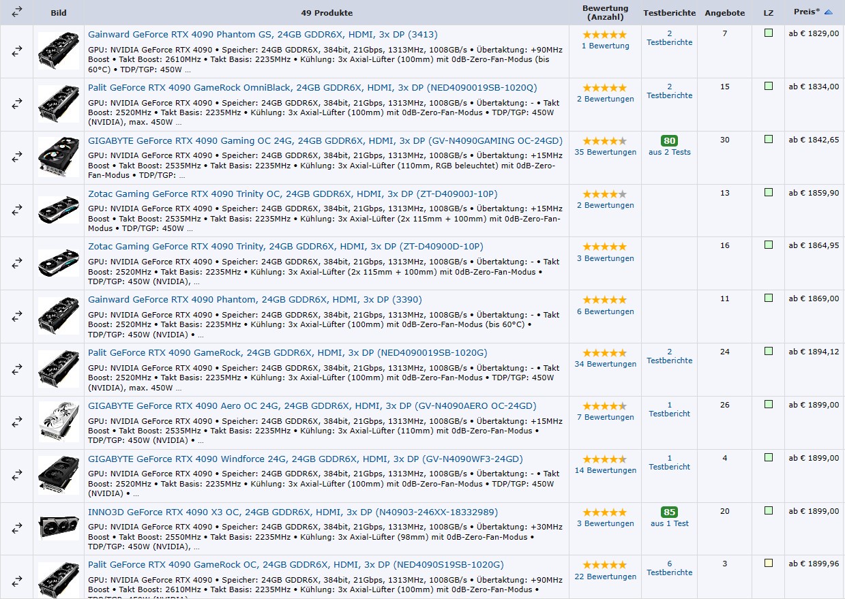The width and height of the screenshot is (845, 599).
Task: Open Gainward Phantom GS product thumbnail
Action: 59,50
